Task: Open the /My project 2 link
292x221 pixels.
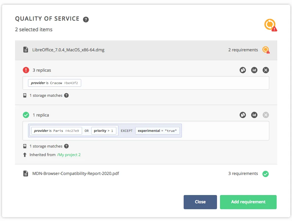Action: pyautogui.click(x=69, y=155)
